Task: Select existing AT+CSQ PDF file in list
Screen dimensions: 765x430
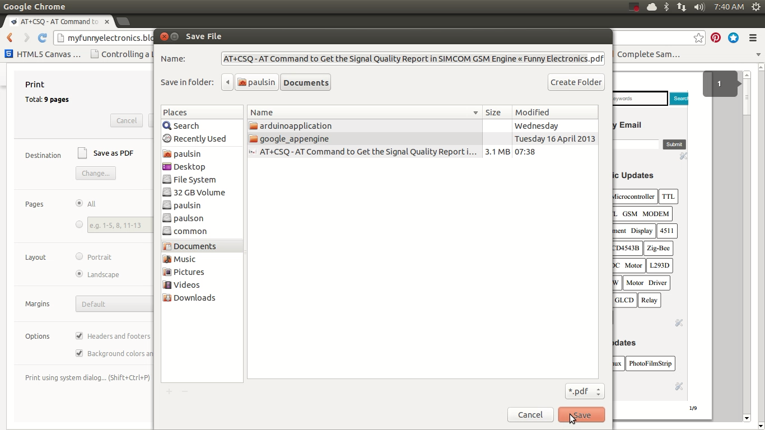Action: (x=422, y=152)
